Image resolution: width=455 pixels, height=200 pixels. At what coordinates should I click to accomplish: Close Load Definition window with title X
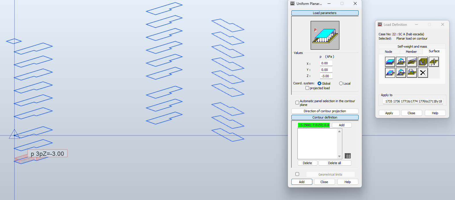click(443, 24)
